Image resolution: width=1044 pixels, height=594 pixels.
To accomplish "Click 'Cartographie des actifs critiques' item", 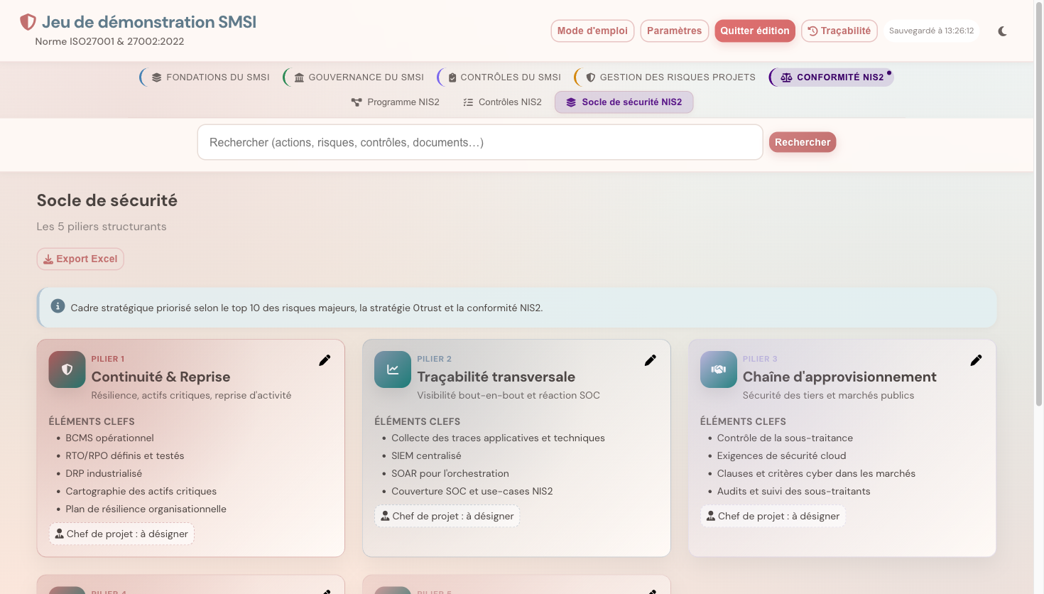I will (x=141, y=491).
